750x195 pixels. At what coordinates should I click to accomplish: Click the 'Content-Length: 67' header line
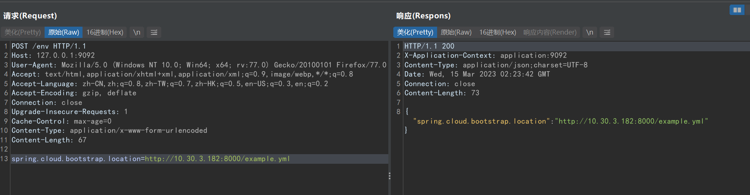(49, 140)
